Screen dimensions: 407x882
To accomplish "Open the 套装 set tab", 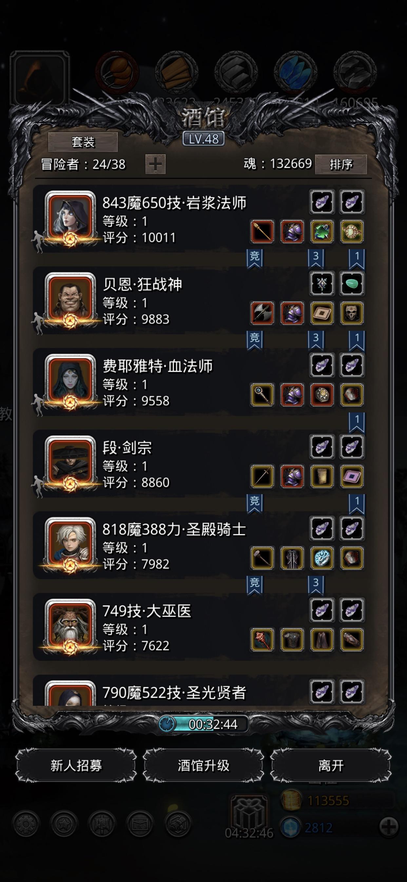I will (83, 142).
